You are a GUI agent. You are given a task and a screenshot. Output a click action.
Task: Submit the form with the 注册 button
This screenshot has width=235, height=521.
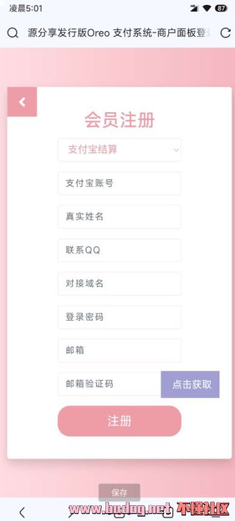pyautogui.click(x=119, y=421)
